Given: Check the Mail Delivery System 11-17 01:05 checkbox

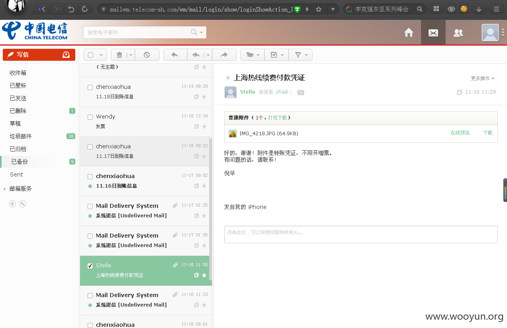Looking at the screenshot, I should (90, 236).
